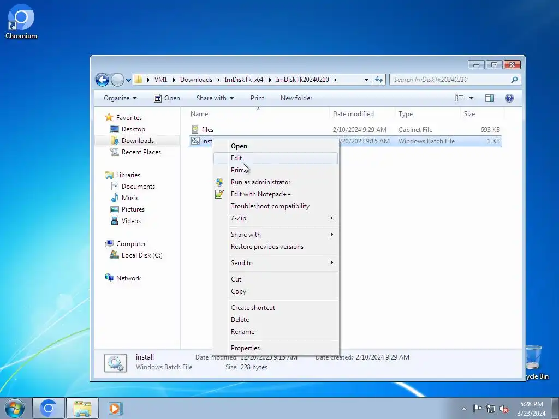Choose Create shortcut
The image size is (559, 419).
pos(275,308)
